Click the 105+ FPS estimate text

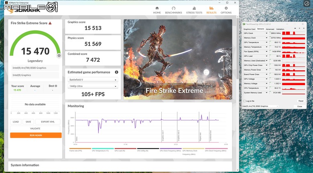point(93,94)
